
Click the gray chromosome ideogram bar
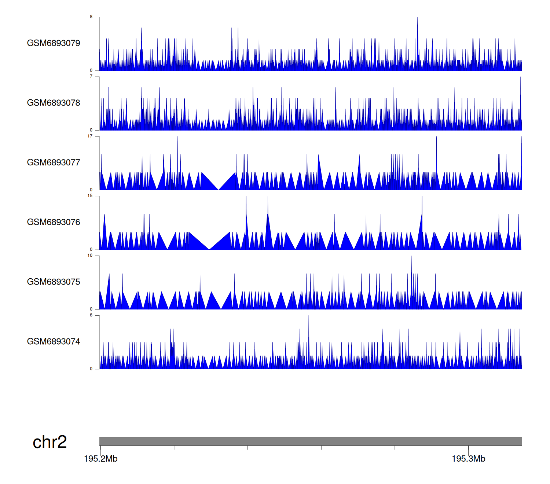[310, 441]
